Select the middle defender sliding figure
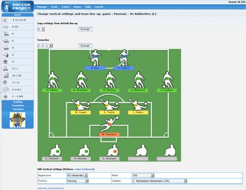Screen dimensions: 246x190 [109, 104]
